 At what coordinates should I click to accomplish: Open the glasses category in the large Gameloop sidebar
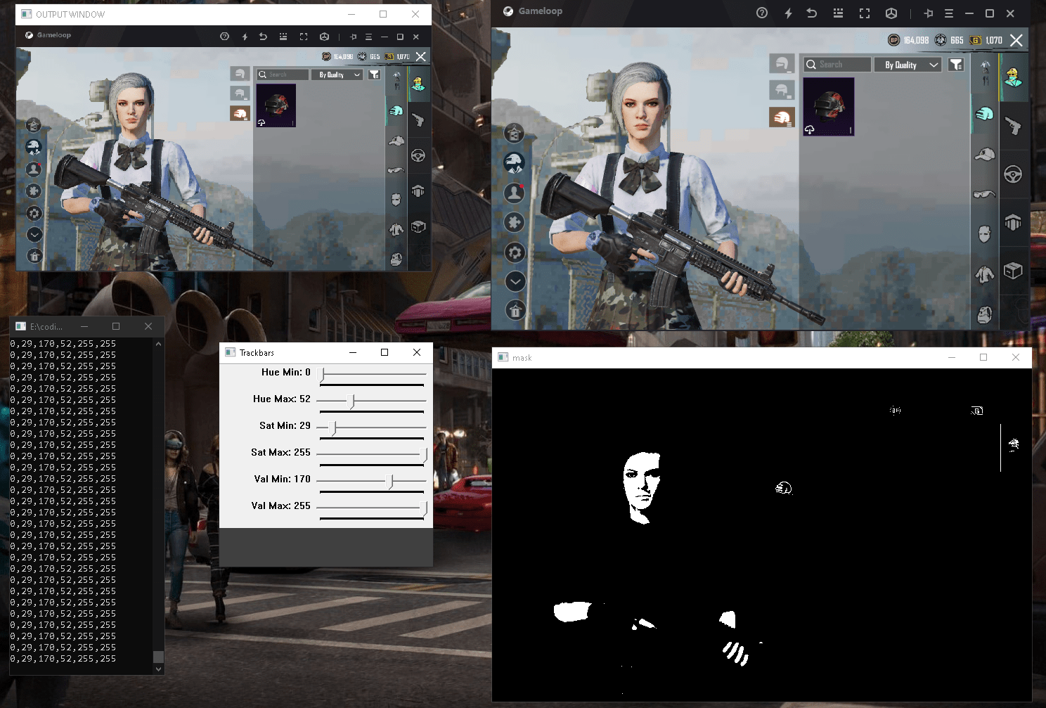[985, 193]
